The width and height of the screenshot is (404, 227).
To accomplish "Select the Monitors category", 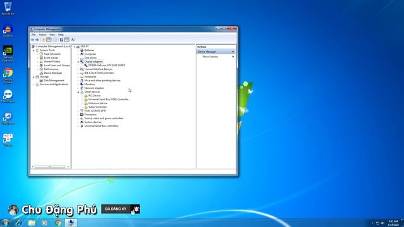I will tap(90, 84).
